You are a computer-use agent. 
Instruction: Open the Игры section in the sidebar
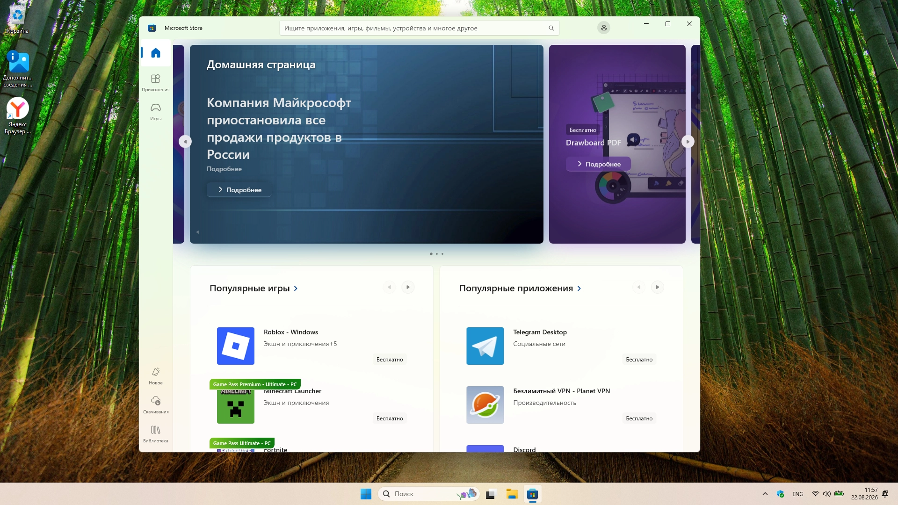(156, 111)
